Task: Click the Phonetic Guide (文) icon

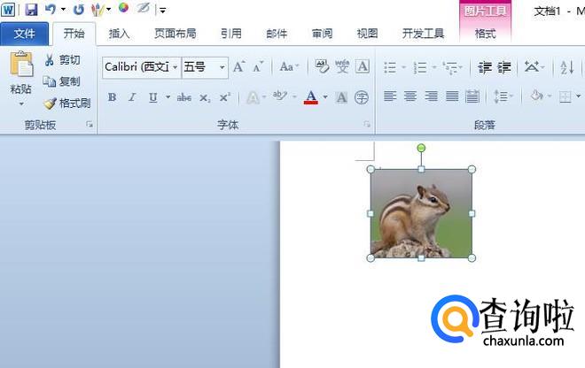Action: click(342, 66)
